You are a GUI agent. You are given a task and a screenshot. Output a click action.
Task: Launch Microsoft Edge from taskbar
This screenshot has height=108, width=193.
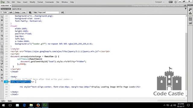24,105
